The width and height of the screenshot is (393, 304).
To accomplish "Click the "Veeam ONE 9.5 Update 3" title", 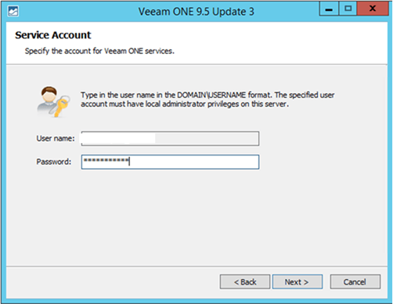I will 196,12.
